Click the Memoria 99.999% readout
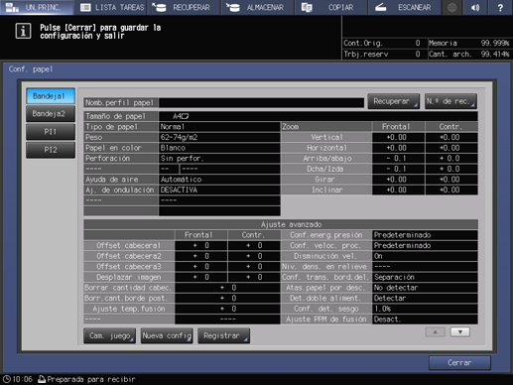This screenshot has width=513, height=385. (x=469, y=43)
